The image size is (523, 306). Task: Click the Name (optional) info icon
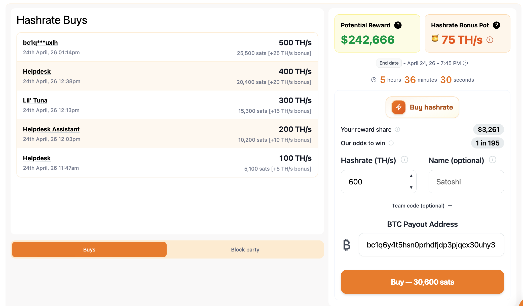tap(493, 160)
